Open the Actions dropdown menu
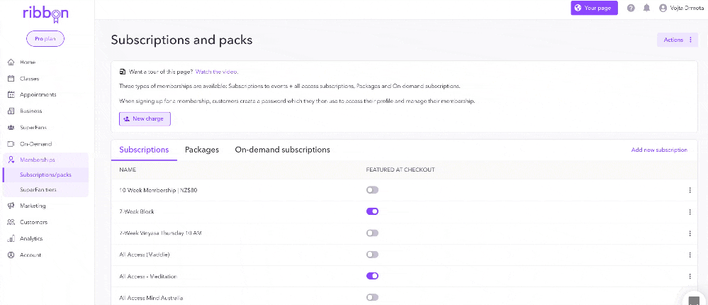Screen dimensions: 708x305 [678, 40]
